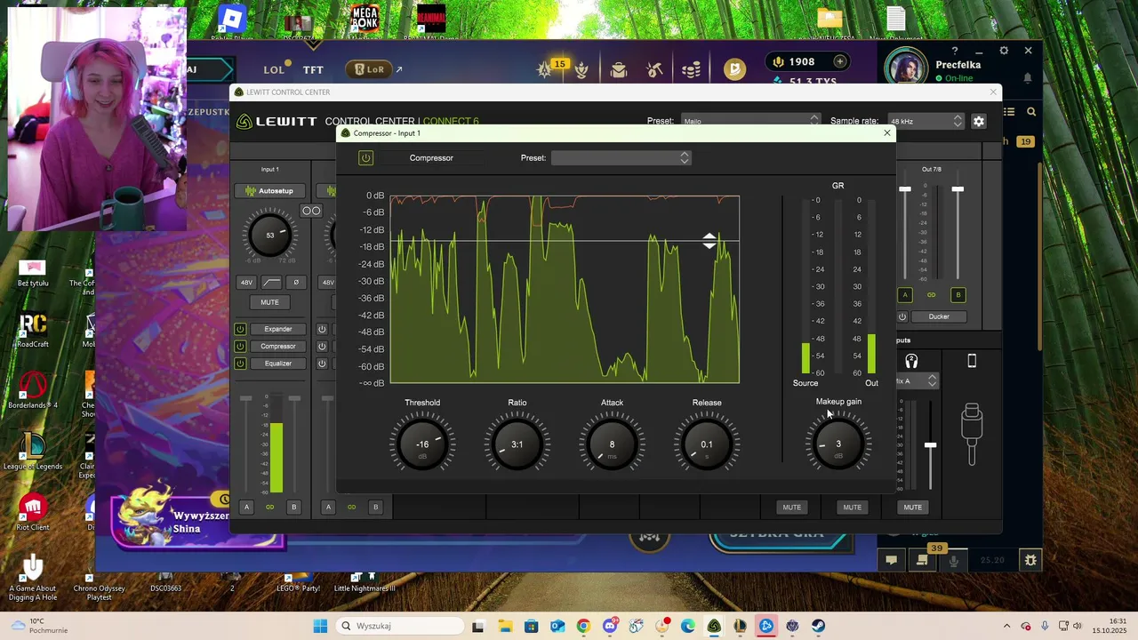Mute Input 1 channel
1138x640 pixels.
coord(269,302)
